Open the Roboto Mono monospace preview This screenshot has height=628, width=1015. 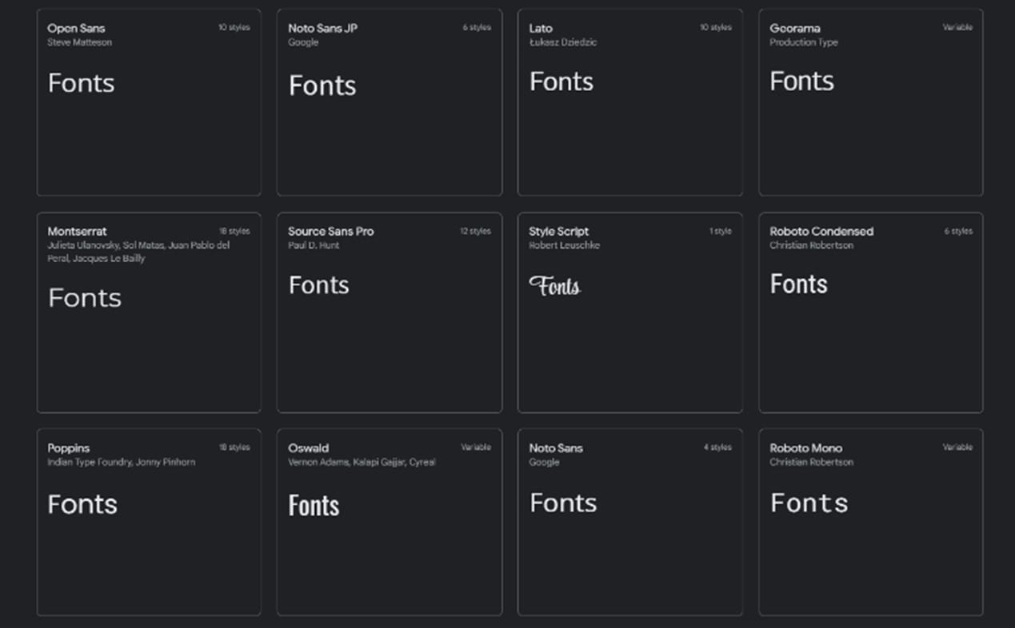click(x=809, y=503)
